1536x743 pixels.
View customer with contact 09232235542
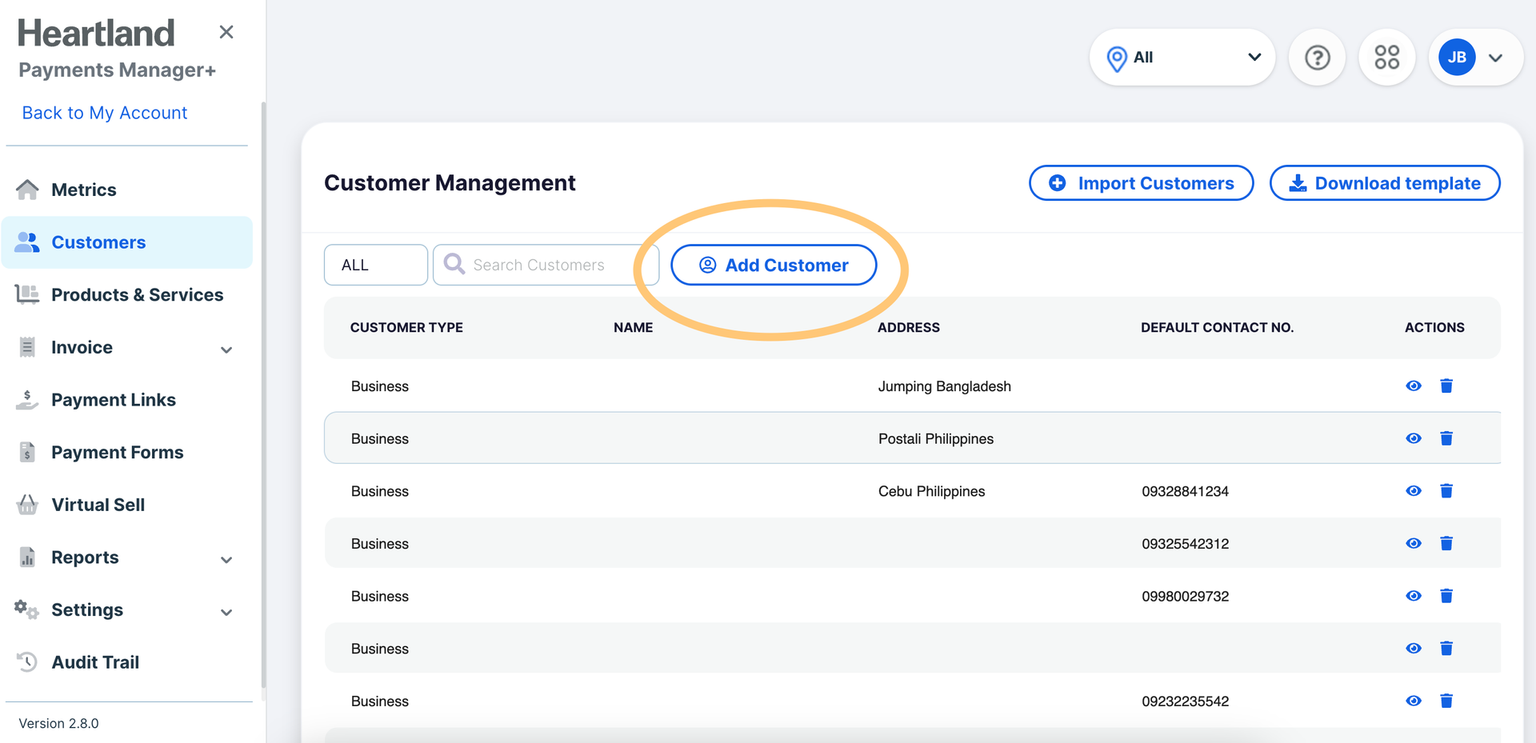pyautogui.click(x=1414, y=701)
